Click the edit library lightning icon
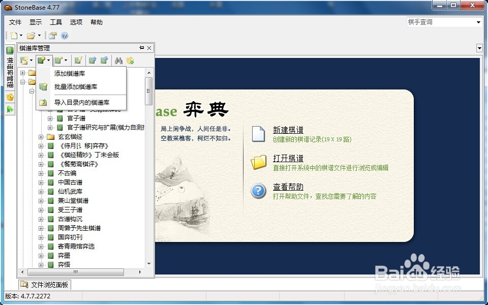This screenshot has width=488, height=305. click(x=78, y=60)
